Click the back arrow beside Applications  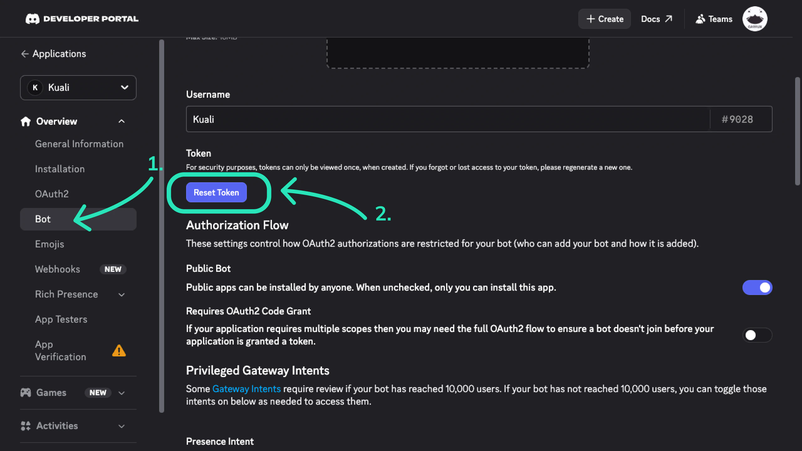point(25,54)
